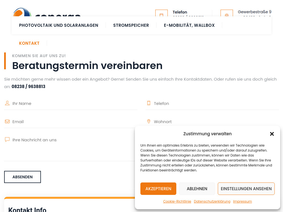The image size is (283, 212).
Task: Reject cookies with the ABLEHNEN button
Action: (x=197, y=189)
